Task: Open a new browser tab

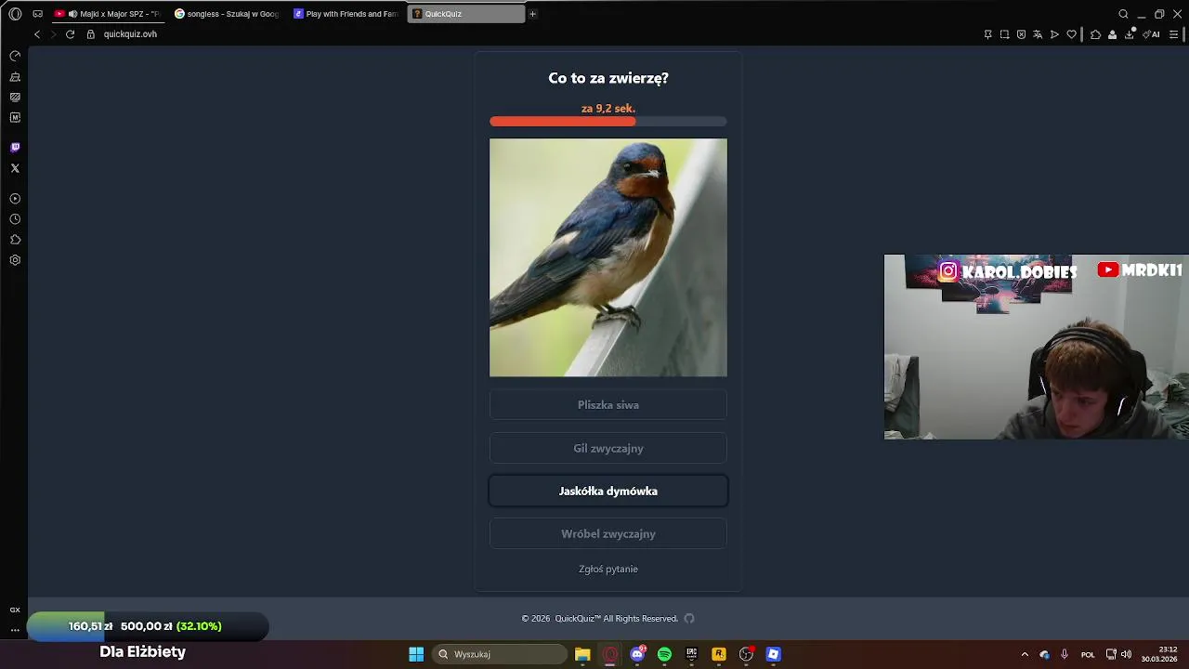Action: [532, 14]
